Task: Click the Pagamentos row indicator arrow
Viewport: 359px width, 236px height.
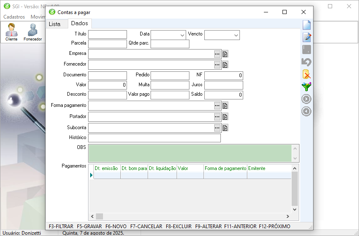Action: point(91,175)
